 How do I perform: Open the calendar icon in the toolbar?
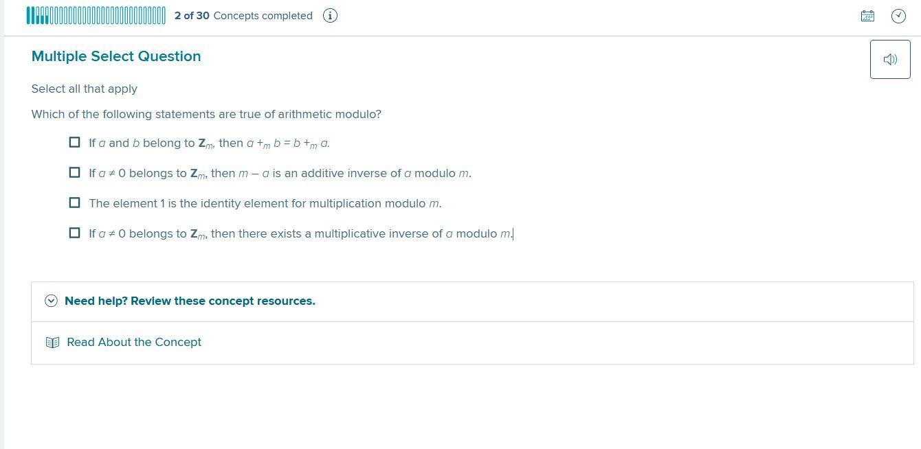click(x=867, y=15)
